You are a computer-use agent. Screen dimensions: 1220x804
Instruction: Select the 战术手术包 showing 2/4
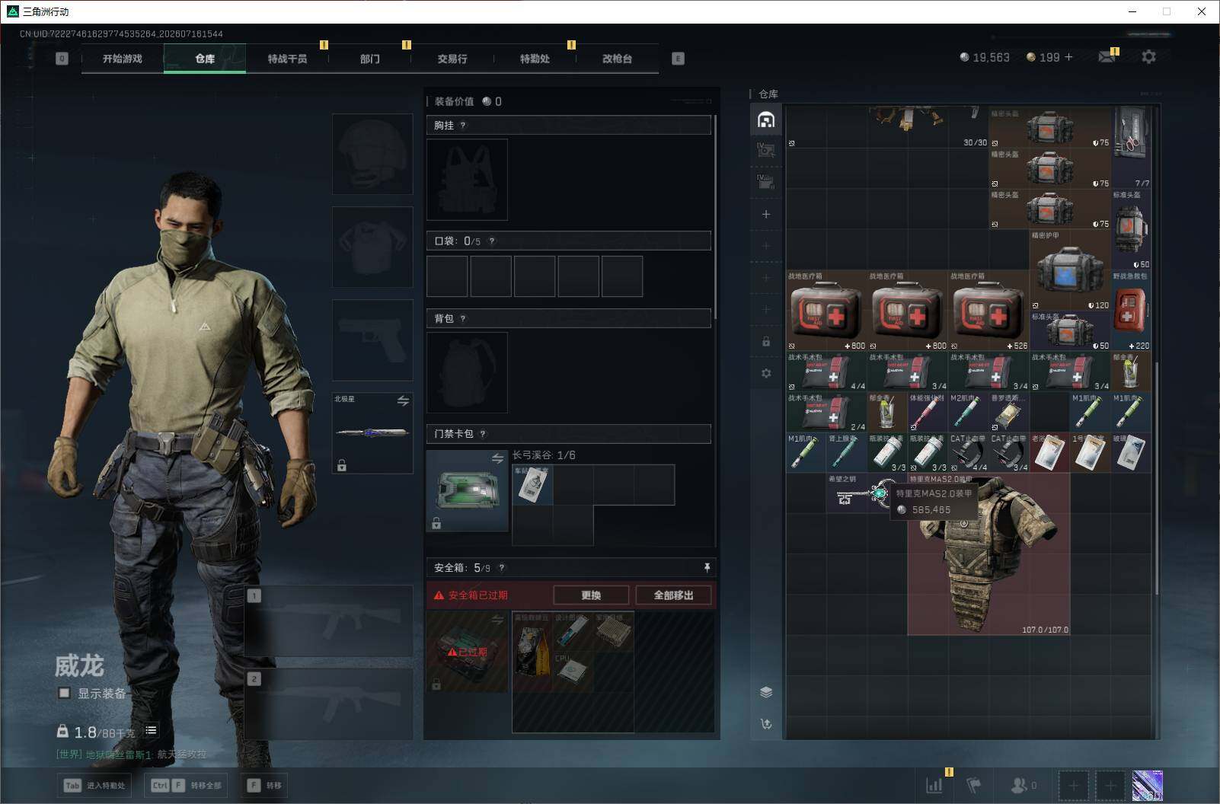tap(826, 413)
